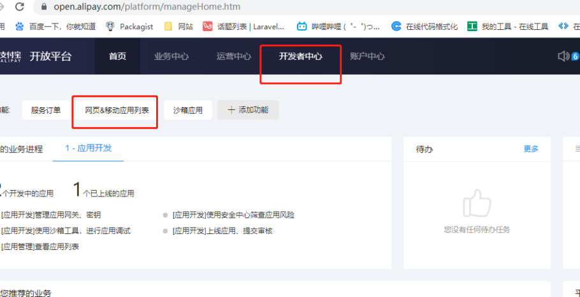Open the 哔哩哔哩 bookmark
The height and width of the screenshot is (297, 580).
pos(337,27)
